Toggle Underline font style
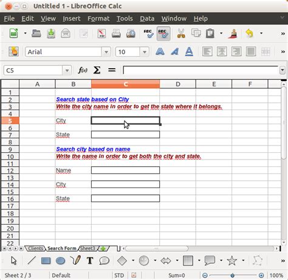288x280 pixels. (x=189, y=52)
